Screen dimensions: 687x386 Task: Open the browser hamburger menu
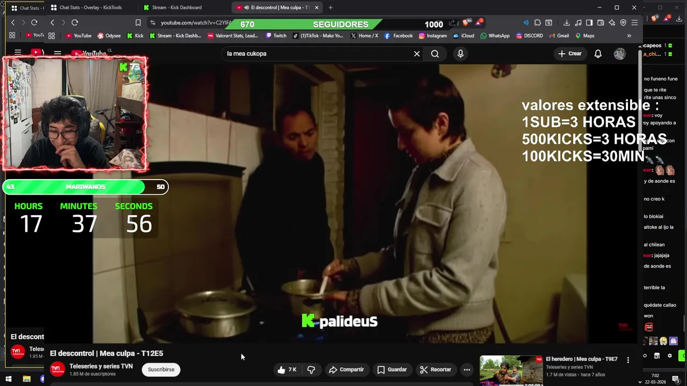[x=634, y=23]
